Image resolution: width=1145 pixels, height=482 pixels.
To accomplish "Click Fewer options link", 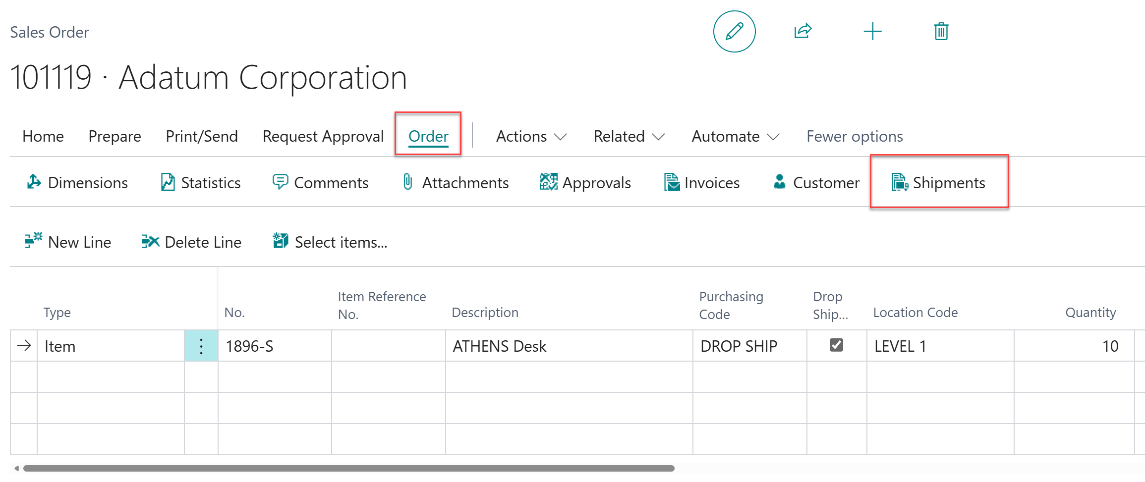I will tap(855, 136).
